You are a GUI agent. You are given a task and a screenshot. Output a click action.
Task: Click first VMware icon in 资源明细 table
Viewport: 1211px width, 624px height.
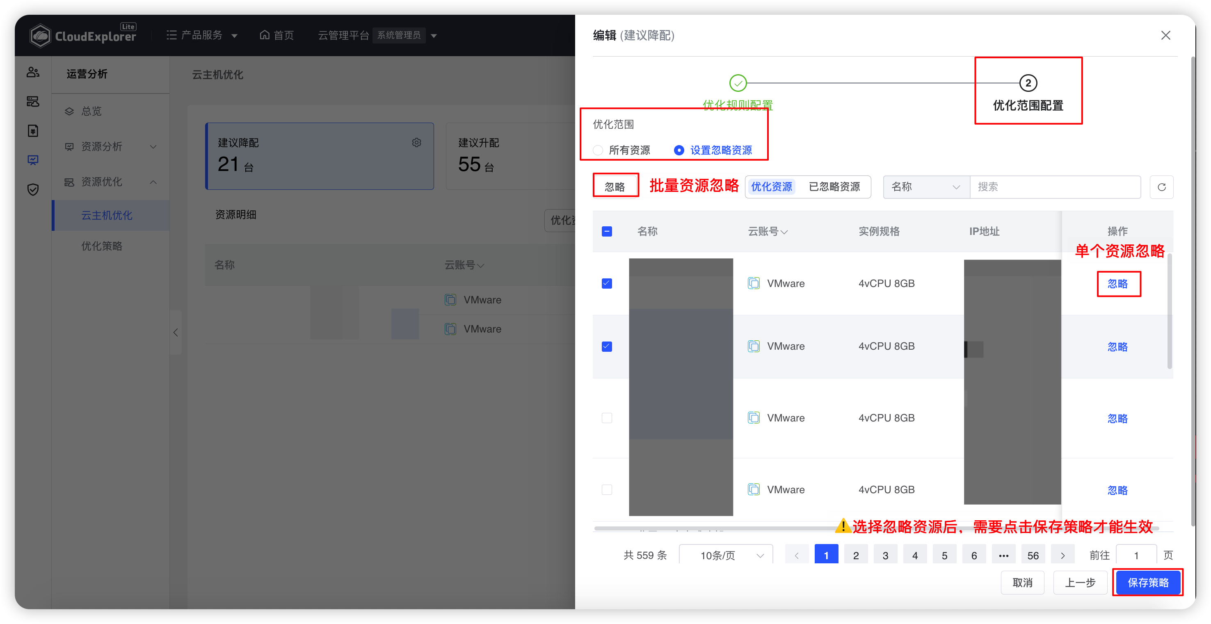[450, 300]
